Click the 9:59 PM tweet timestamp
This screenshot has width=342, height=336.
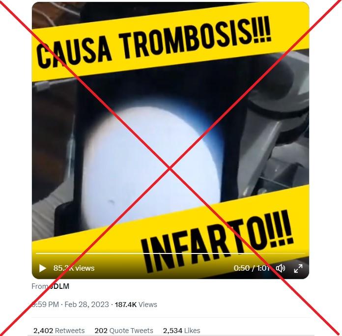click(45, 305)
